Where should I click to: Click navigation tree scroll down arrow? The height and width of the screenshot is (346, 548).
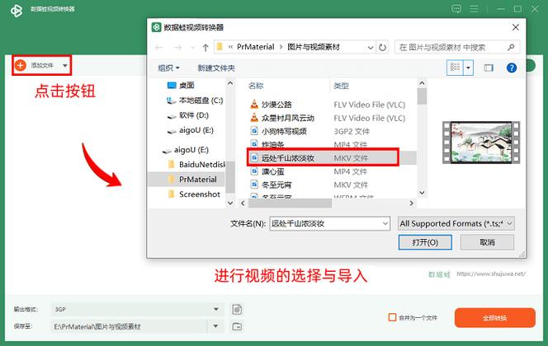(230, 203)
